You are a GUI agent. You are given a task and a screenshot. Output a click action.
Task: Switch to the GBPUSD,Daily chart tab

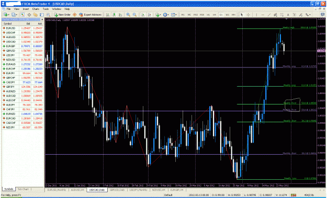[x=117, y=190]
